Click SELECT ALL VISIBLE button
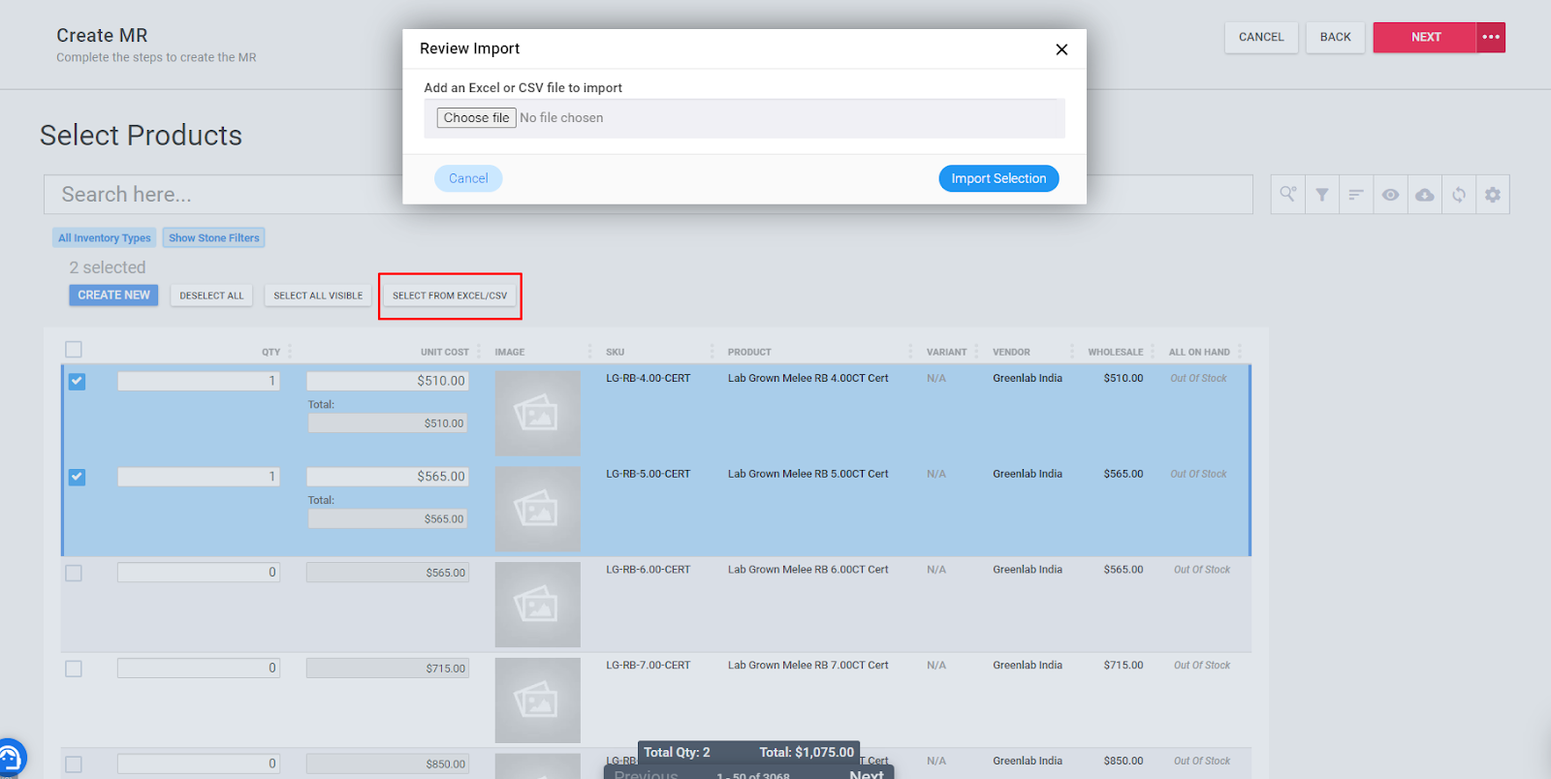 tap(318, 296)
